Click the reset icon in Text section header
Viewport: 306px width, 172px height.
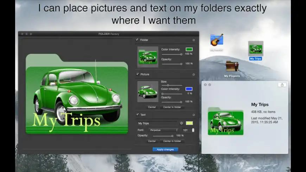[193, 115]
